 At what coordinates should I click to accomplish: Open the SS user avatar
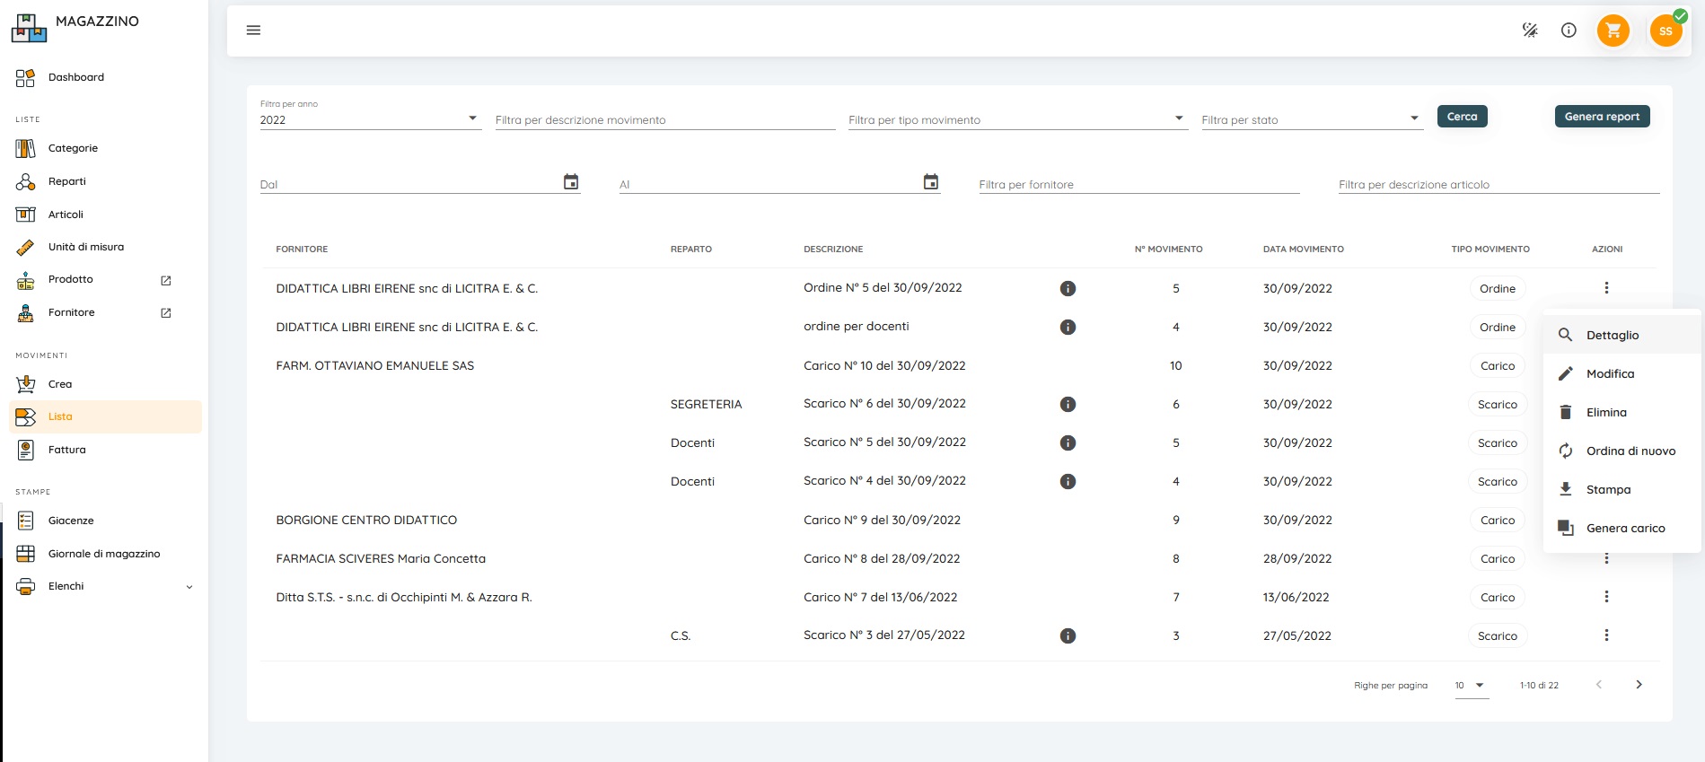click(x=1665, y=31)
